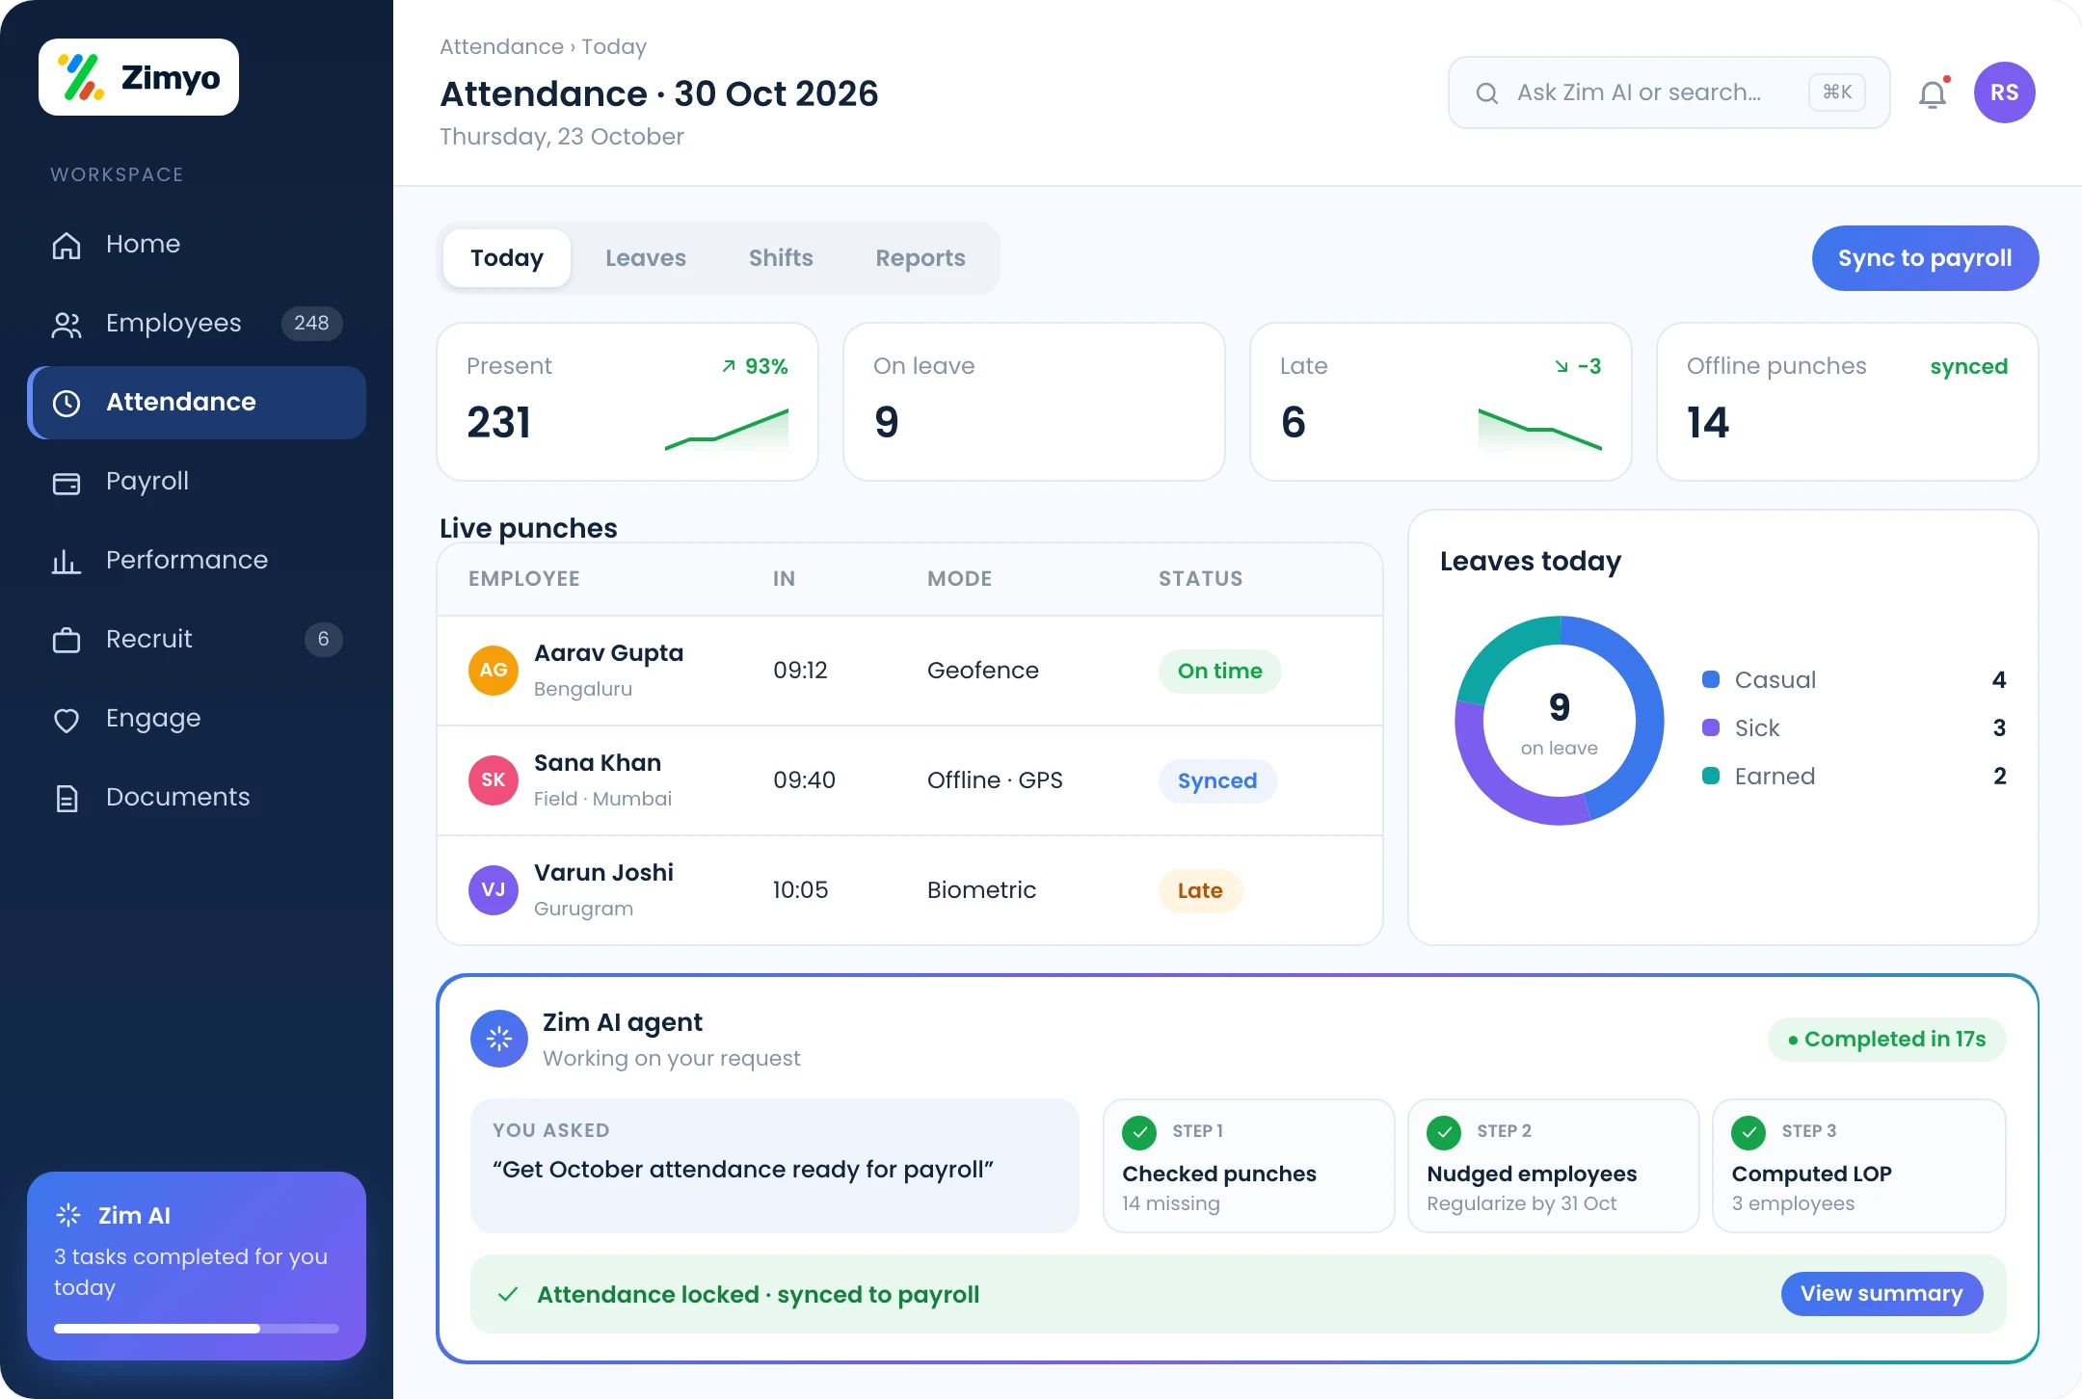The height and width of the screenshot is (1399, 2082).
Task: Open Payroll via the card icon
Action: [67, 482]
